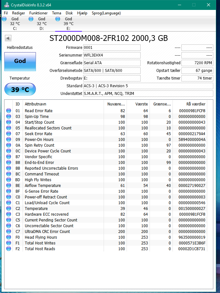
Task: Select raw value 963500000019
Action: (x=192, y=237)
